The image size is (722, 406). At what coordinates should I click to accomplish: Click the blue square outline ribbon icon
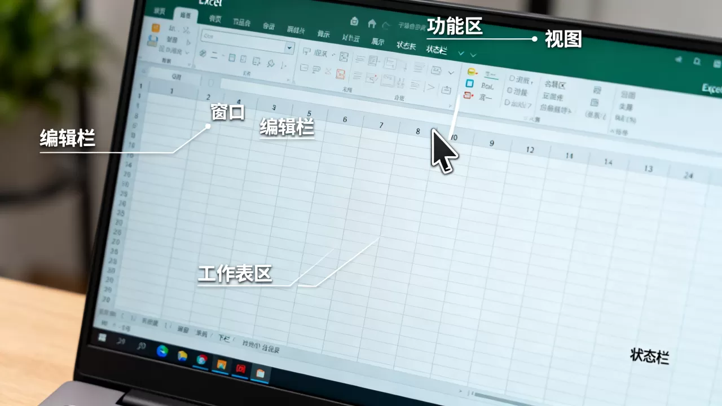point(469,83)
